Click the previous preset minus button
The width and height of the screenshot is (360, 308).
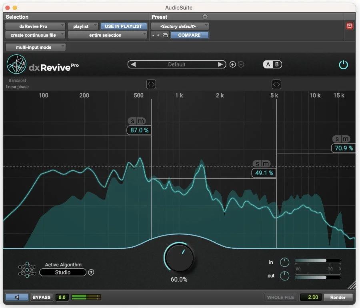click(153, 35)
